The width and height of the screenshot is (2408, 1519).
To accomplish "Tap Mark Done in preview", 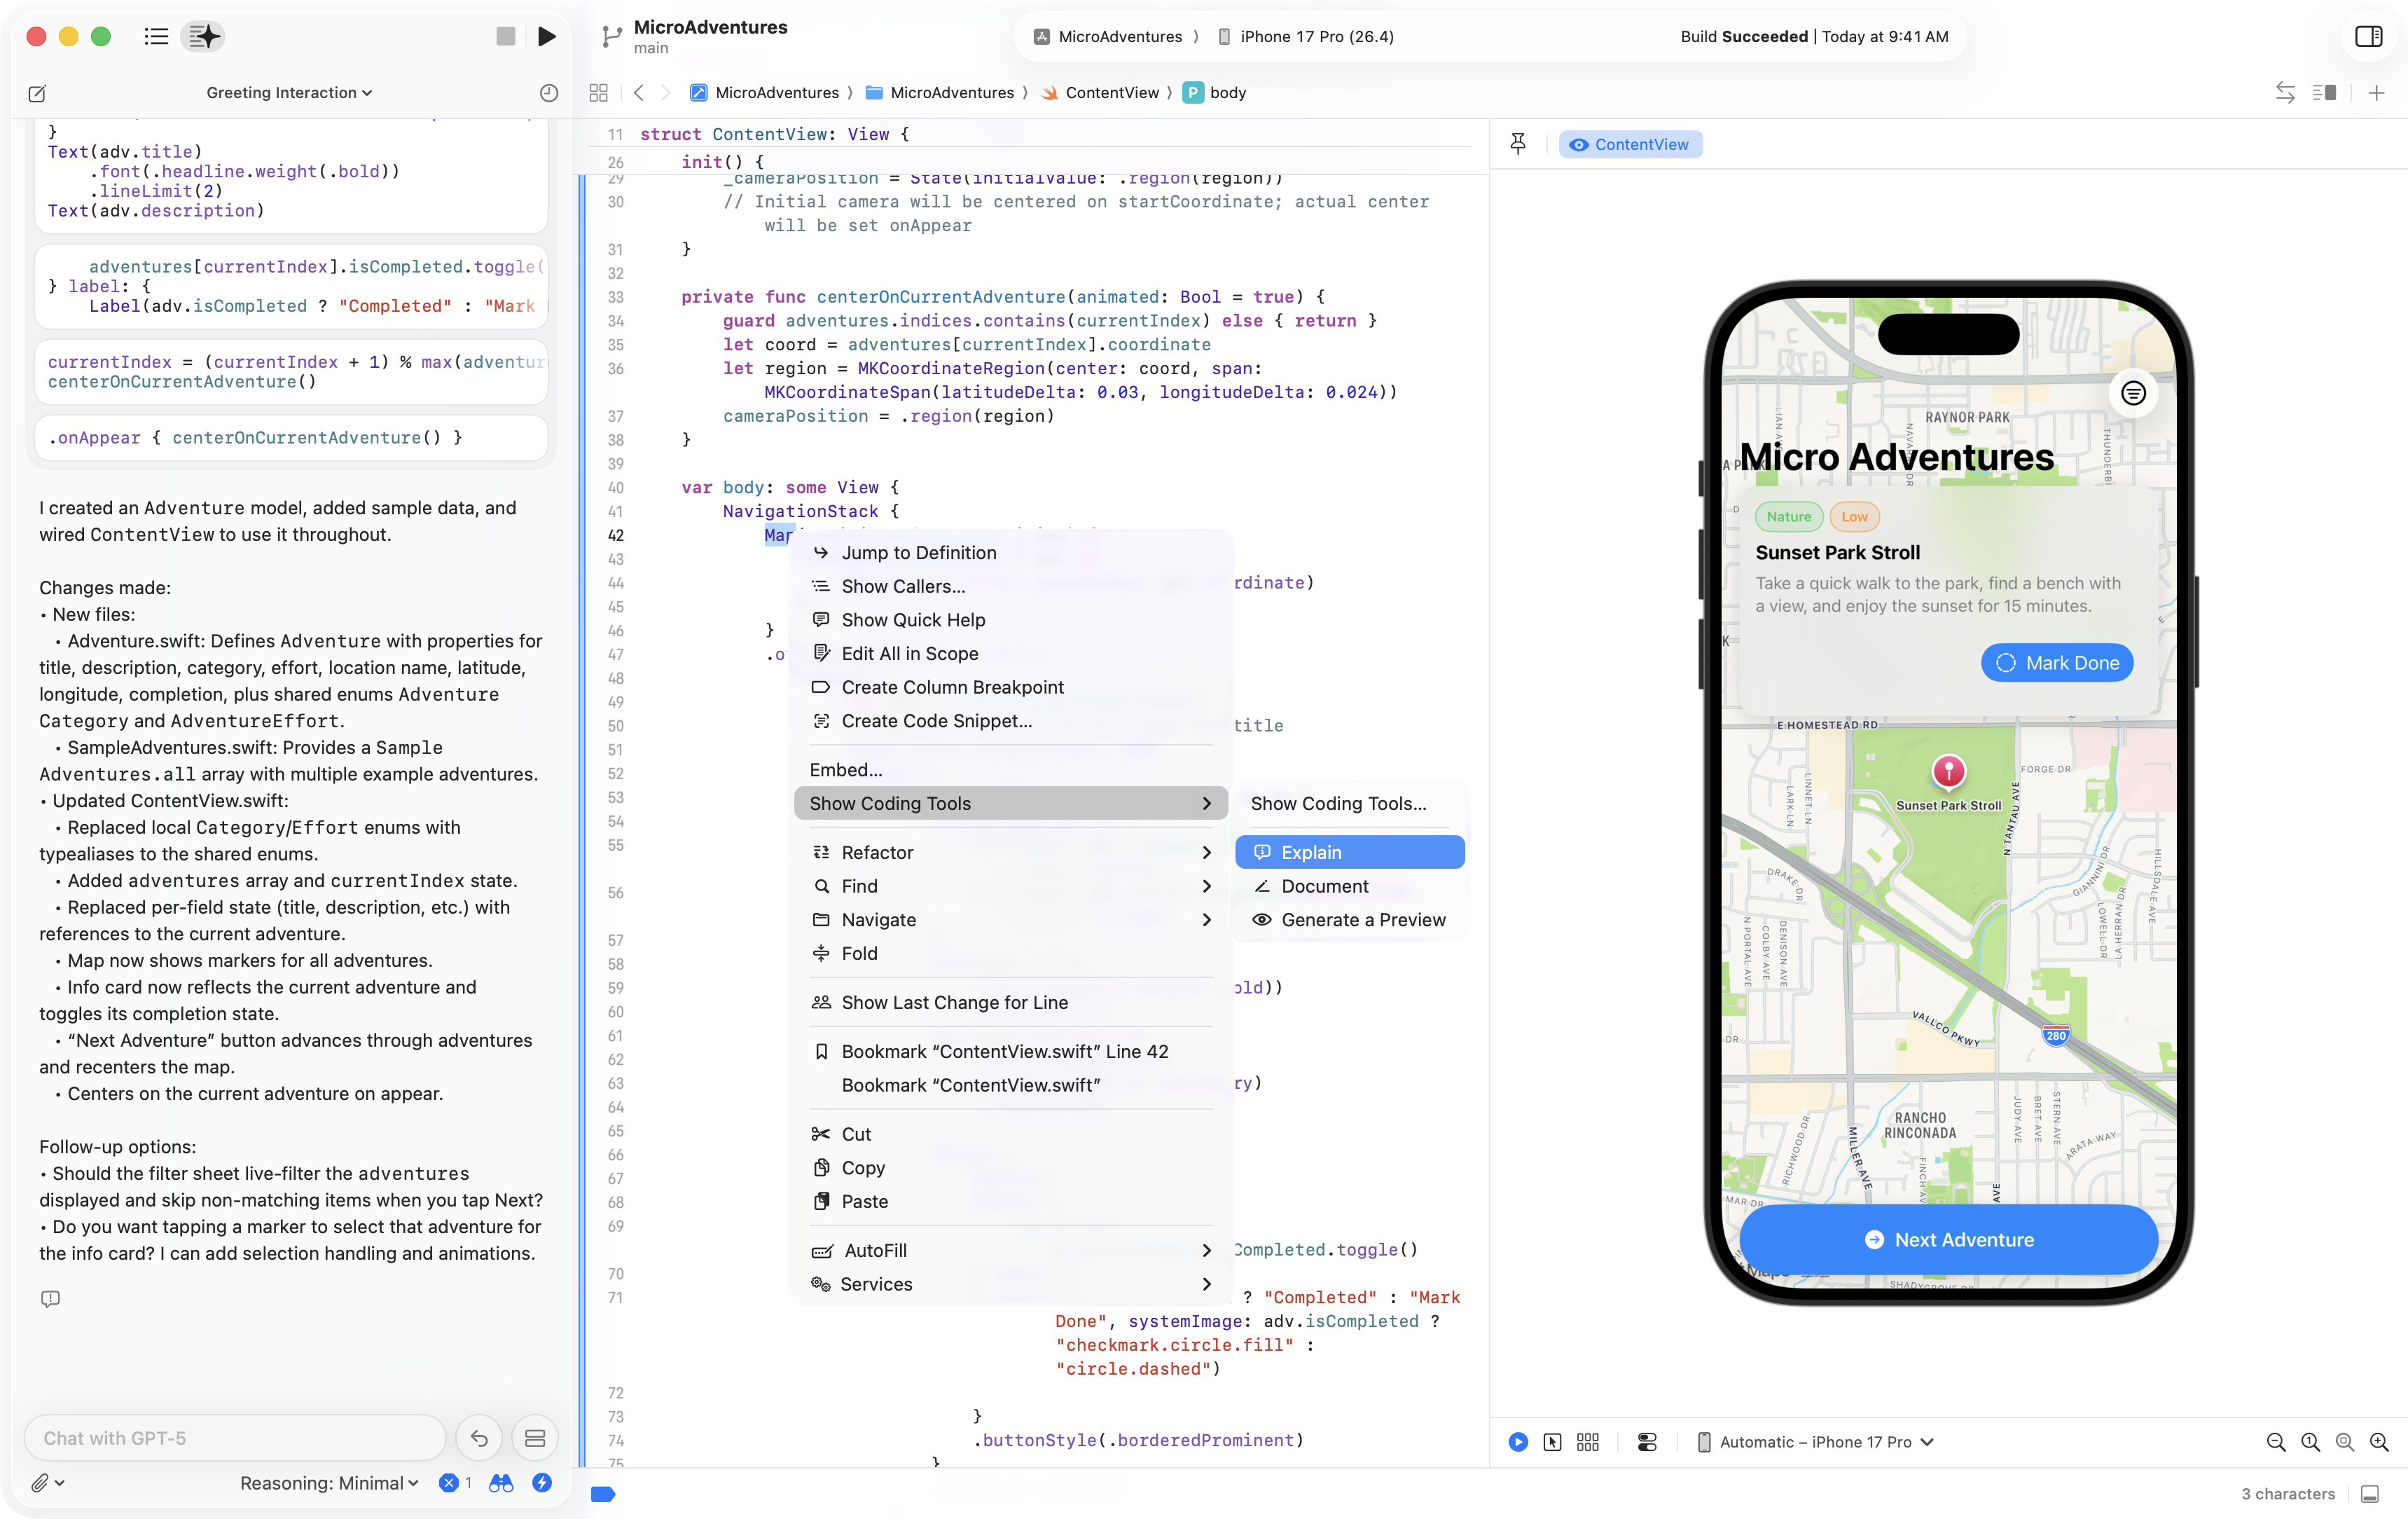I will coord(2057,662).
